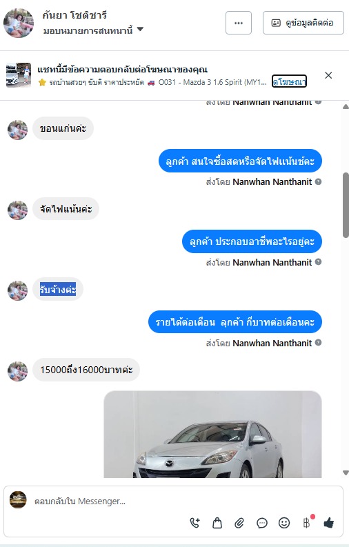The image size is (349, 547).
Task: Click the ad thumbnail image in banner
Action: coord(19,75)
